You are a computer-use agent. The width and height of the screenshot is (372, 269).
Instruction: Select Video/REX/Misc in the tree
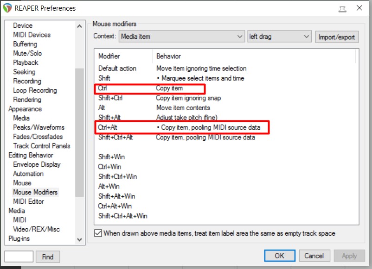pos(37,229)
